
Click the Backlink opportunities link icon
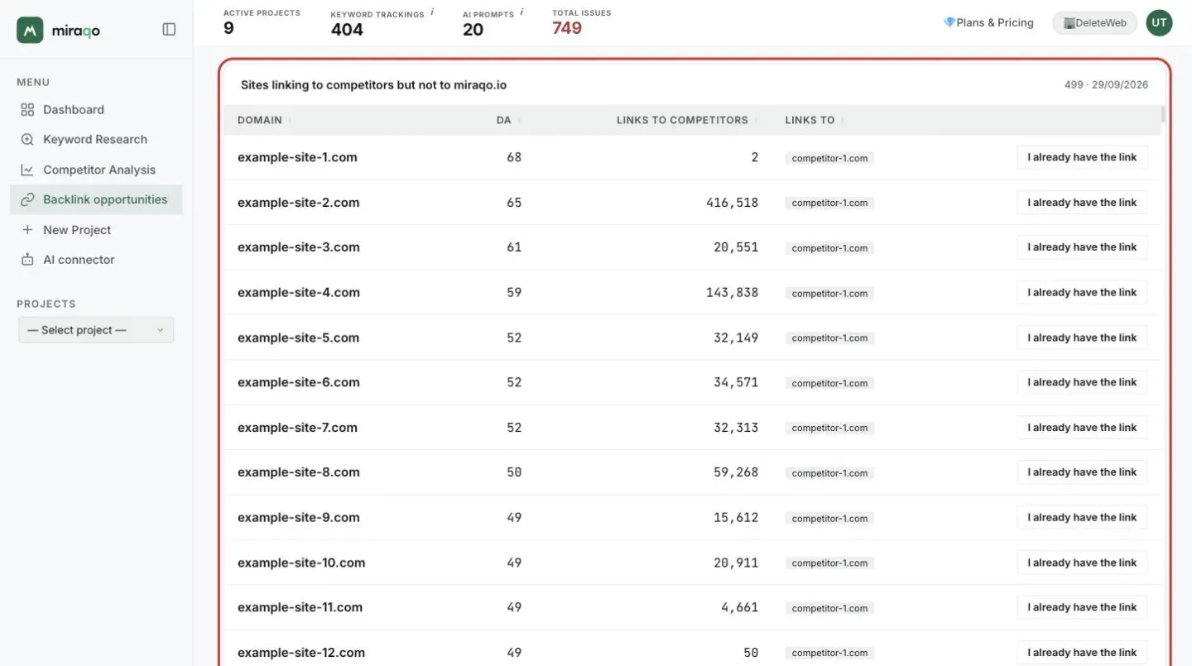point(27,199)
